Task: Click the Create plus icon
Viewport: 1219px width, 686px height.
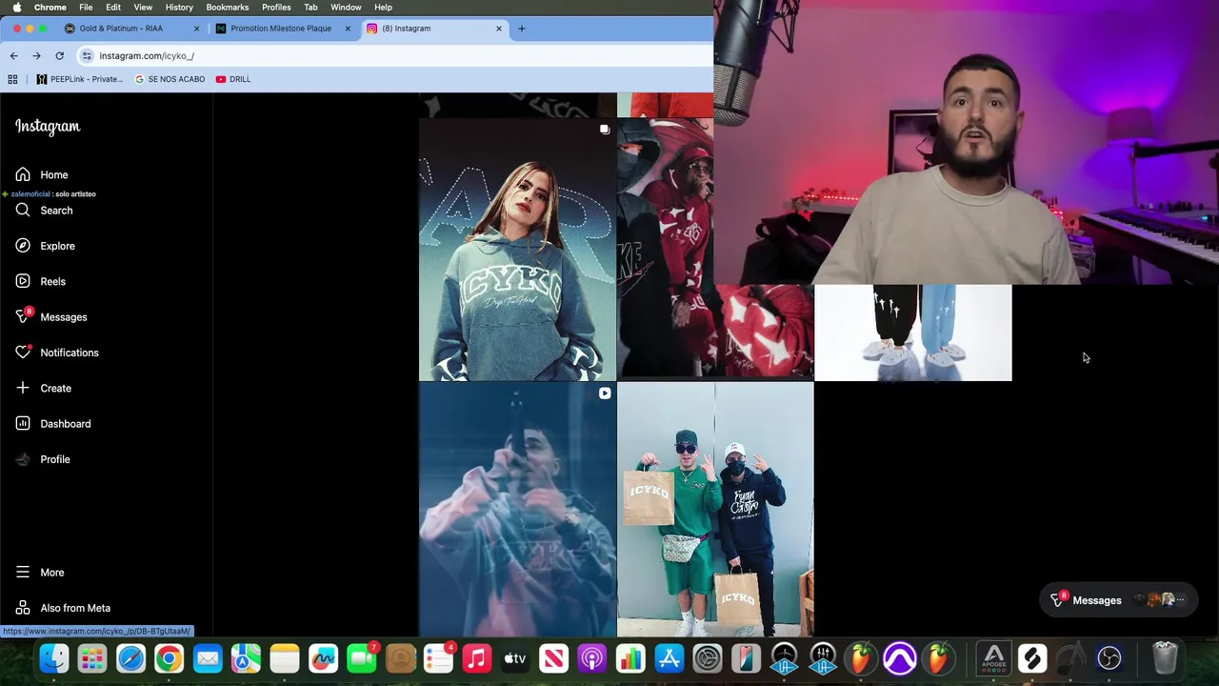Action: [23, 388]
